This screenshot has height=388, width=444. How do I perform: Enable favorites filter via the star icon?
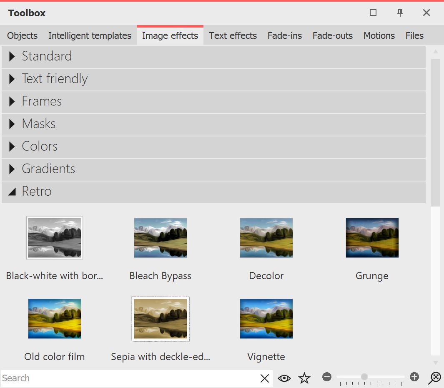tap(304, 378)
